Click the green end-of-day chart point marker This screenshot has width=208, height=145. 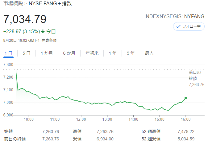[x=186, y=98]
